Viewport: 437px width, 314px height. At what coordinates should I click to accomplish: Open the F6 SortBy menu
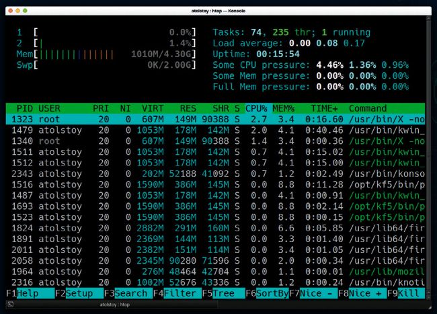272,294
